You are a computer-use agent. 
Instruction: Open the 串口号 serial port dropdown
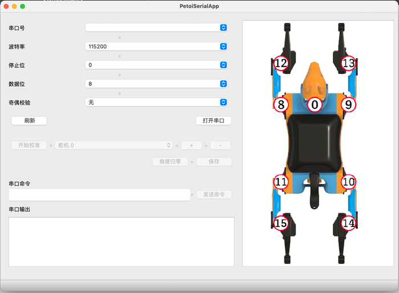pyautogui.click(x=156, y=27)
